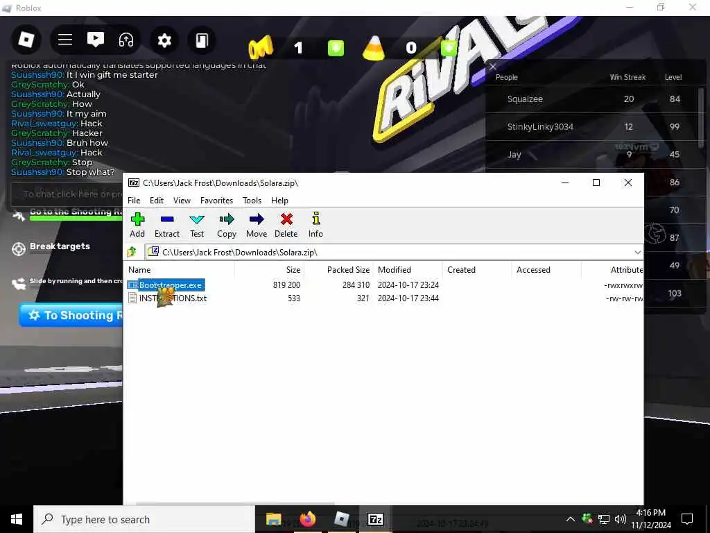
Task: Show hidden system tray icons
Action: tap(571, 519)
